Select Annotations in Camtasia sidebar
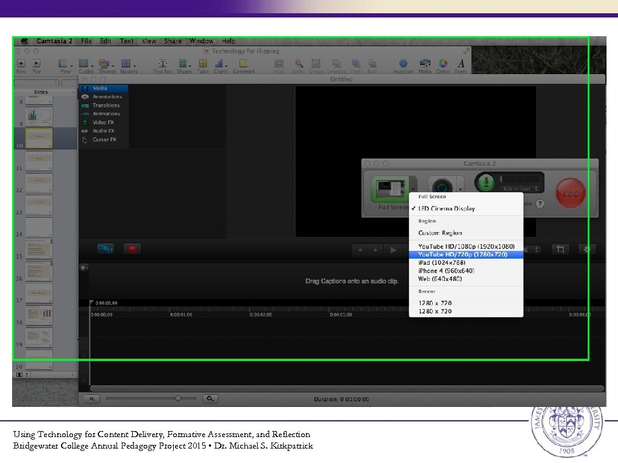618x463 pixels. tap(103, 97)
